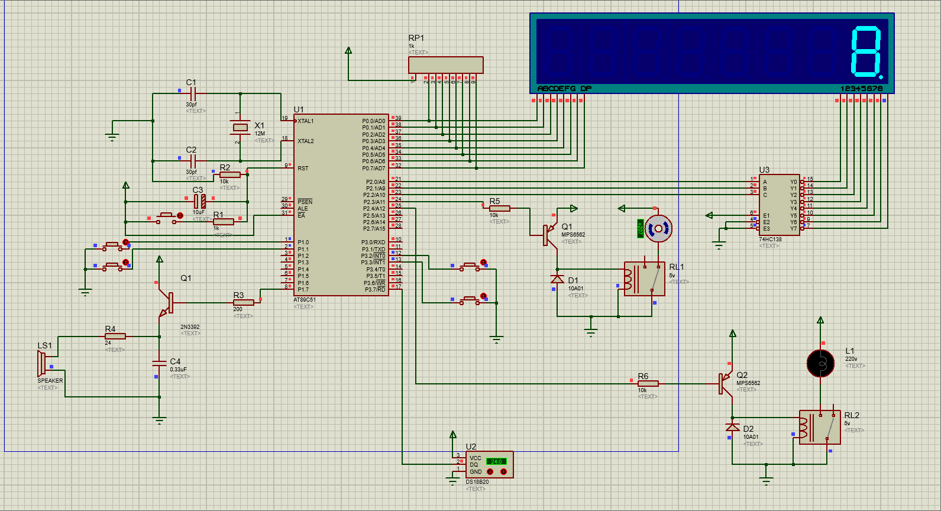Click the "U2" reference label
Screen dimensions: 941x511
pyautogui.click(x=471, y=447)
